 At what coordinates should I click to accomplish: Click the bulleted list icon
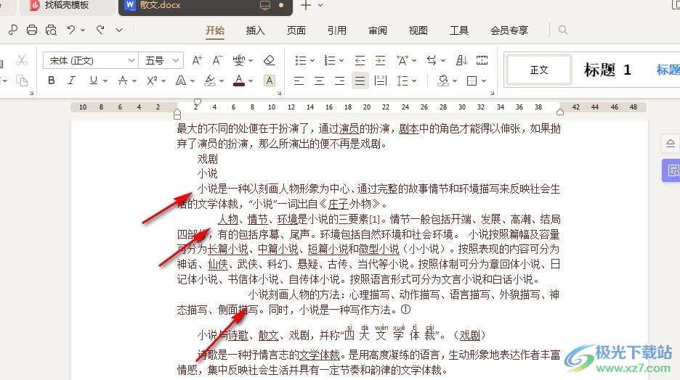click(301, 60)
